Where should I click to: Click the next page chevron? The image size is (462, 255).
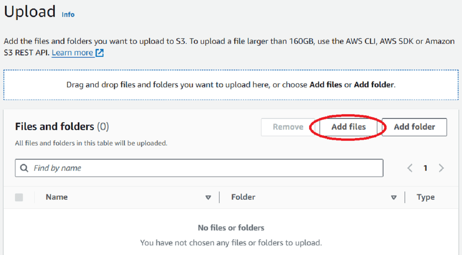coord(441,168)
